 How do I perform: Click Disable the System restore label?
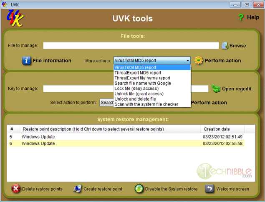pyautogui.click(x=171, y=189)
